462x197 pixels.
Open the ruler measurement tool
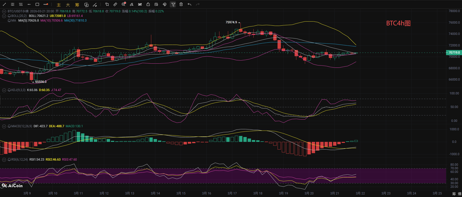(115, 4)
